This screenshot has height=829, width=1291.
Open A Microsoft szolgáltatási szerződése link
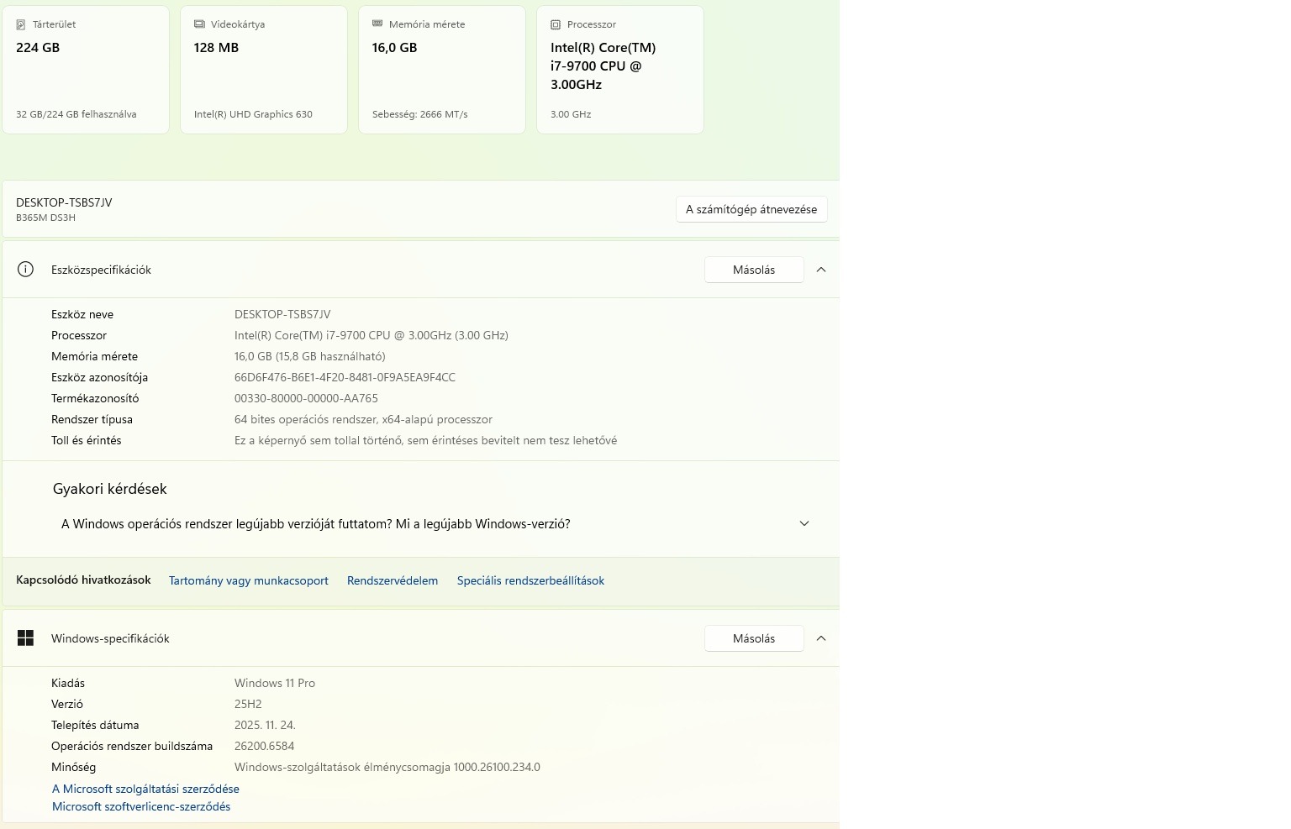coord(145,789)
